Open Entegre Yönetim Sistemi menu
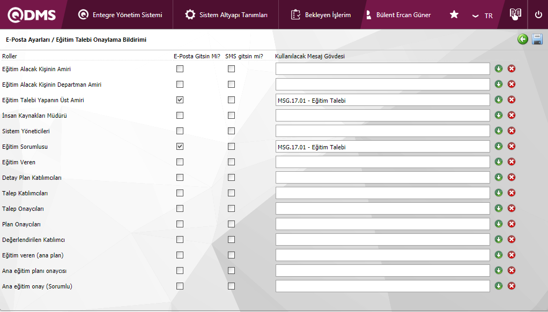 (x=120, y=15)
